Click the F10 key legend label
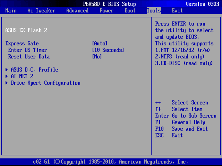 [160, 129]
